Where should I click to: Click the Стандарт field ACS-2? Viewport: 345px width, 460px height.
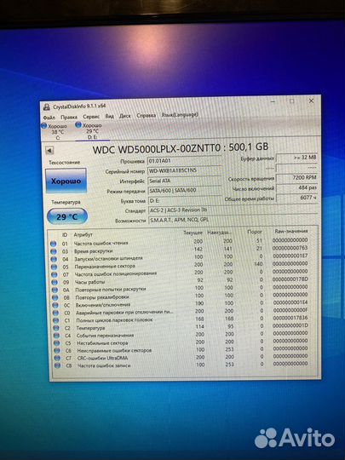coord(233,210)
